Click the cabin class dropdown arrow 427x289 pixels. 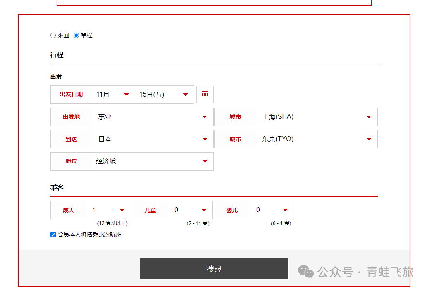tap(205, 161)
